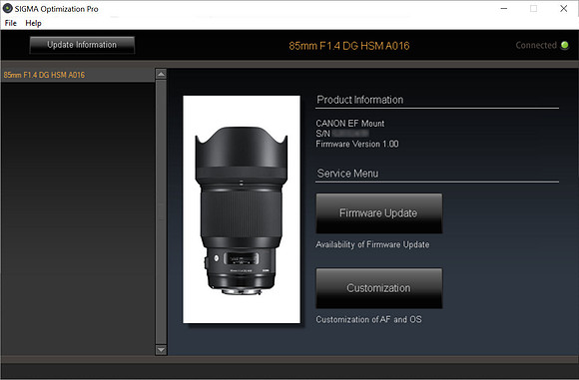
Task: Click the 85mm F1.4 DG HSM A016 header title
Action: [x=349, y=46]
